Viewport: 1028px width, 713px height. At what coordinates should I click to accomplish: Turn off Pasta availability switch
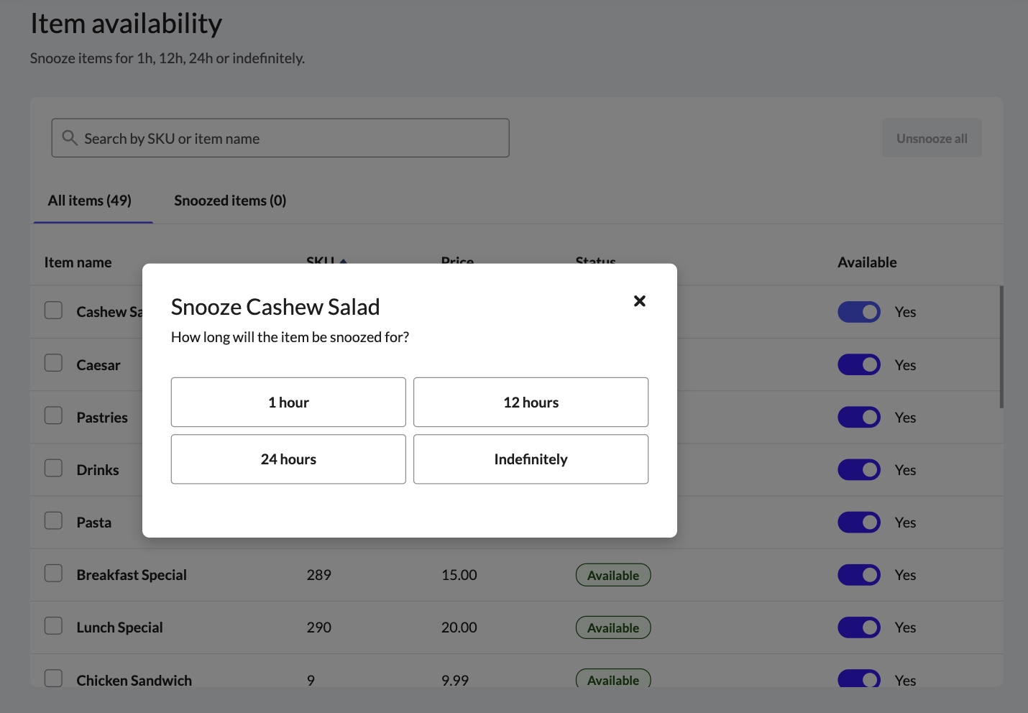(858, 523)
